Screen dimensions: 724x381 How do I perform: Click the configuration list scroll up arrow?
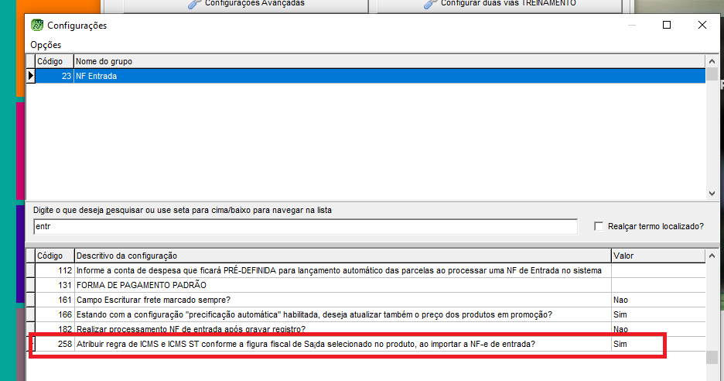(712, 256)
